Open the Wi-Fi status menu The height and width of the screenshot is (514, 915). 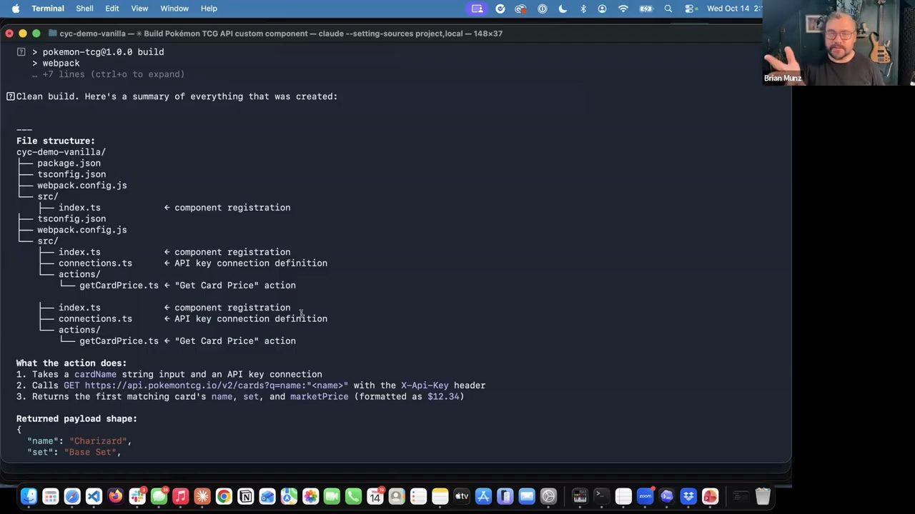tap(623, 9)
